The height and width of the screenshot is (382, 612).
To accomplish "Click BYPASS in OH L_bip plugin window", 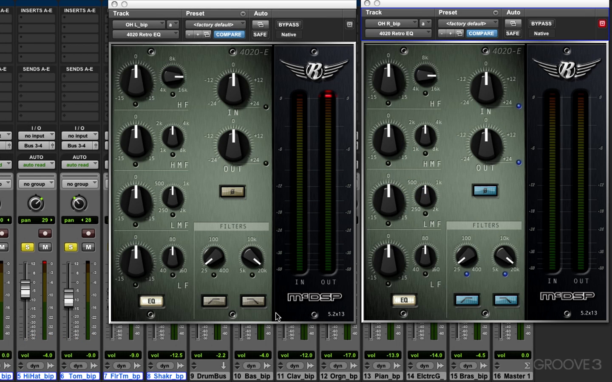I will (x=289, y=25).
